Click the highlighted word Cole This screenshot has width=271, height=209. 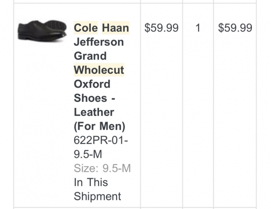[x=86, y=28]
